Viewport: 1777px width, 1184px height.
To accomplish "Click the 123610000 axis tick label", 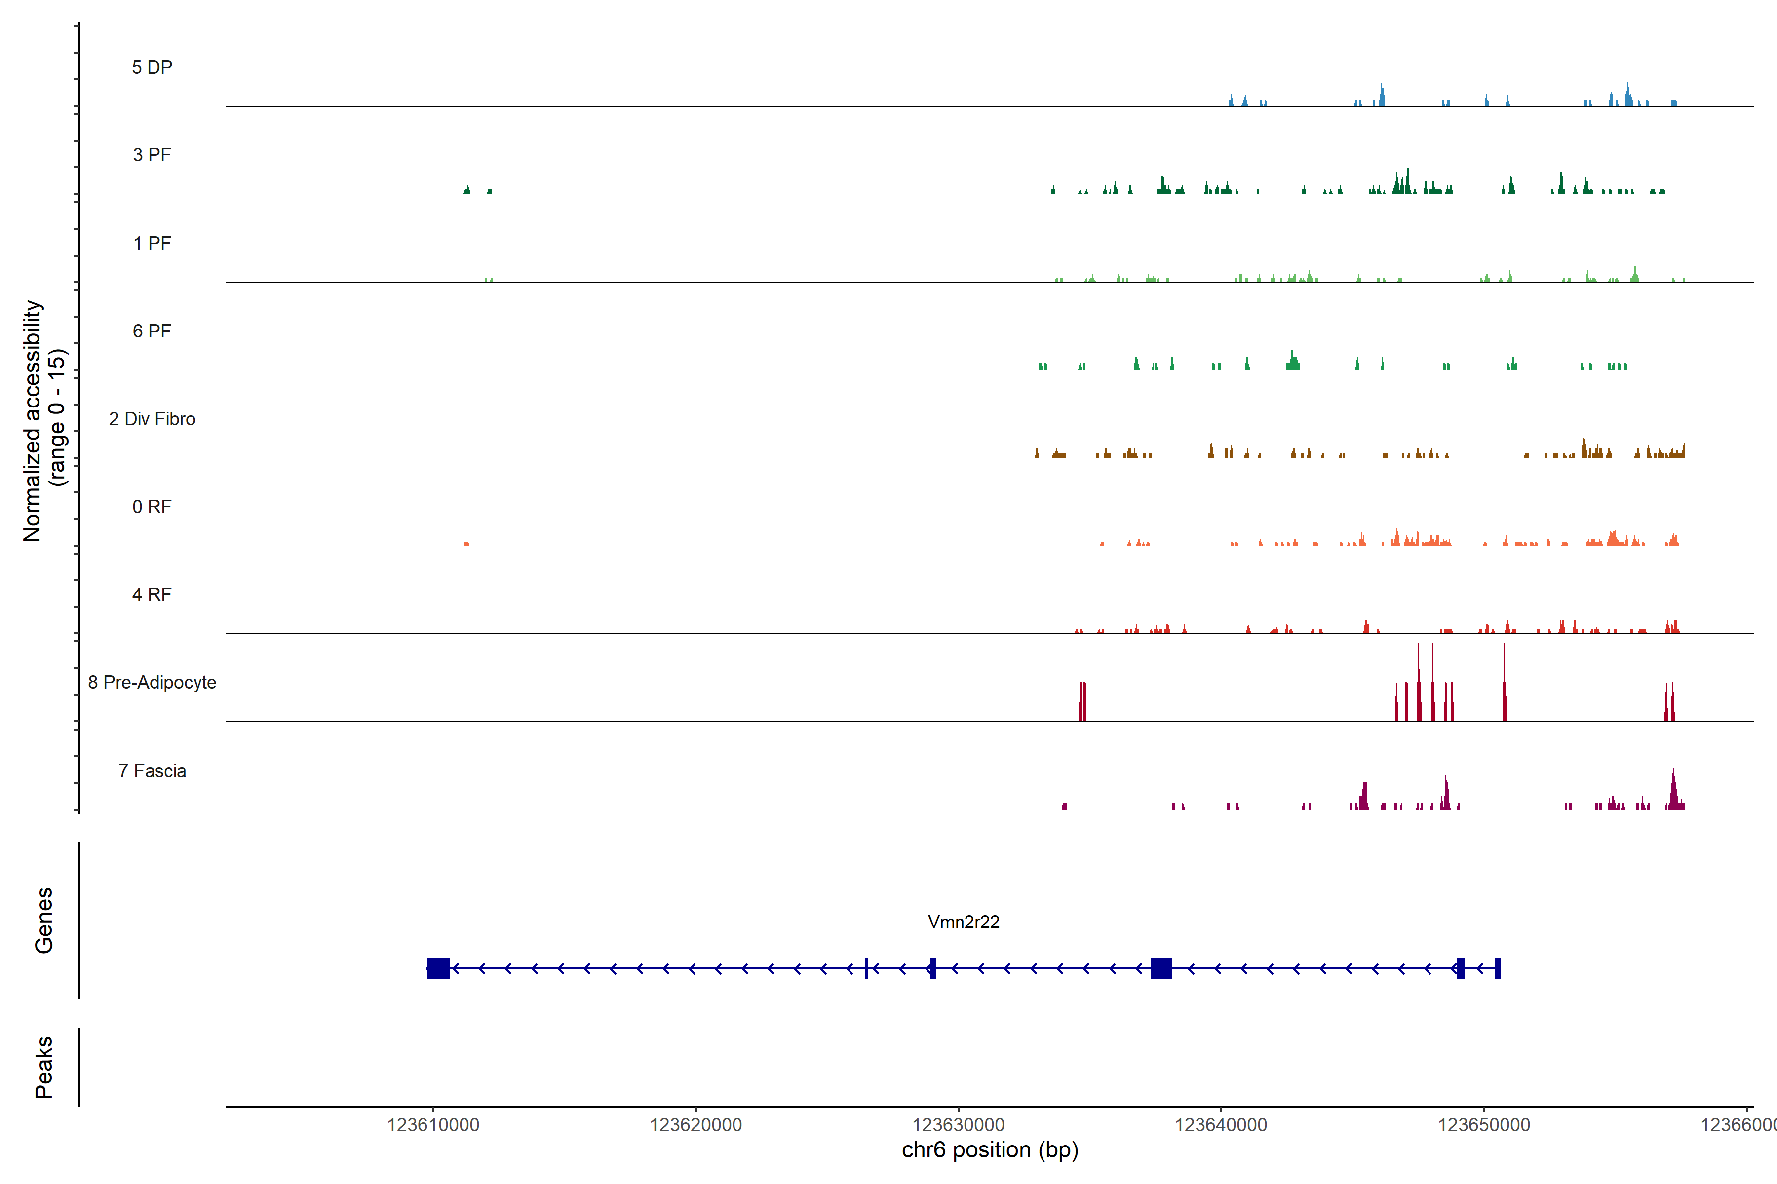I will [x=433, y=1125].
